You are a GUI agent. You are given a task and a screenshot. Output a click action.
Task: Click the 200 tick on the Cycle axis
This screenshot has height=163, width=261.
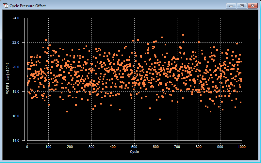70,146
